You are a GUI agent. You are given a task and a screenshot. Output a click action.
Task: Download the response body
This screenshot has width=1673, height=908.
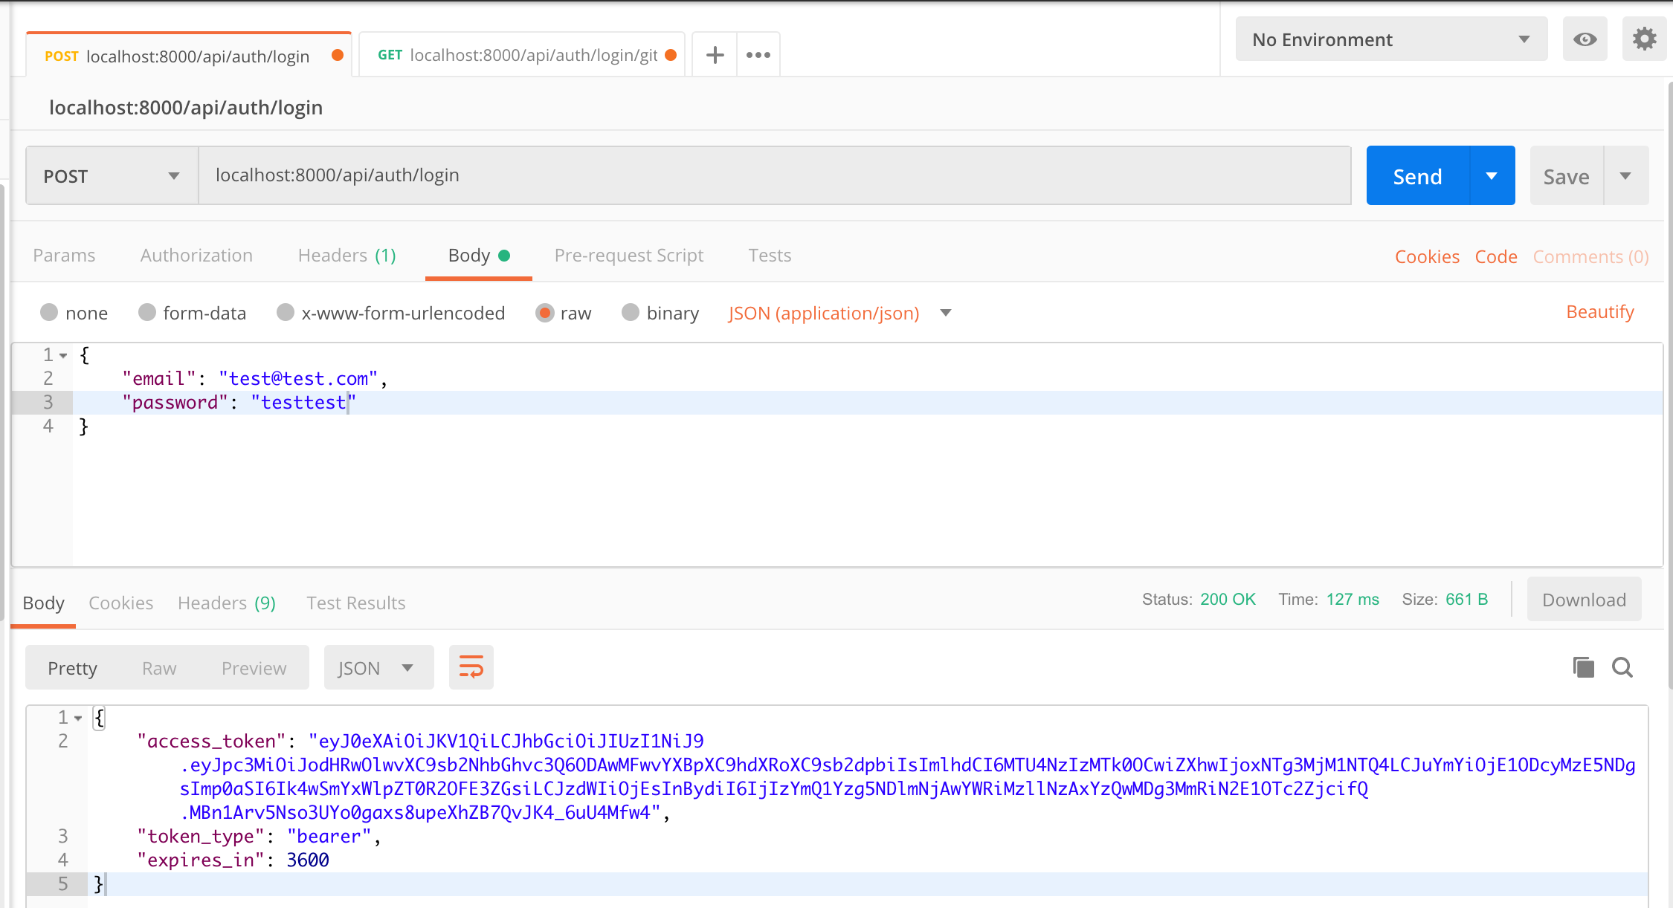[x=1584, y=599]
